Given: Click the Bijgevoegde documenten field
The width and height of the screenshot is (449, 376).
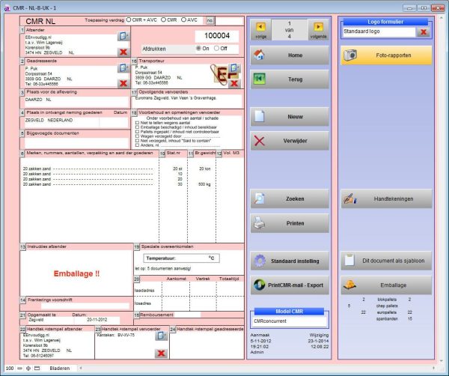Looking at the screenshot, I should [75, 142].
